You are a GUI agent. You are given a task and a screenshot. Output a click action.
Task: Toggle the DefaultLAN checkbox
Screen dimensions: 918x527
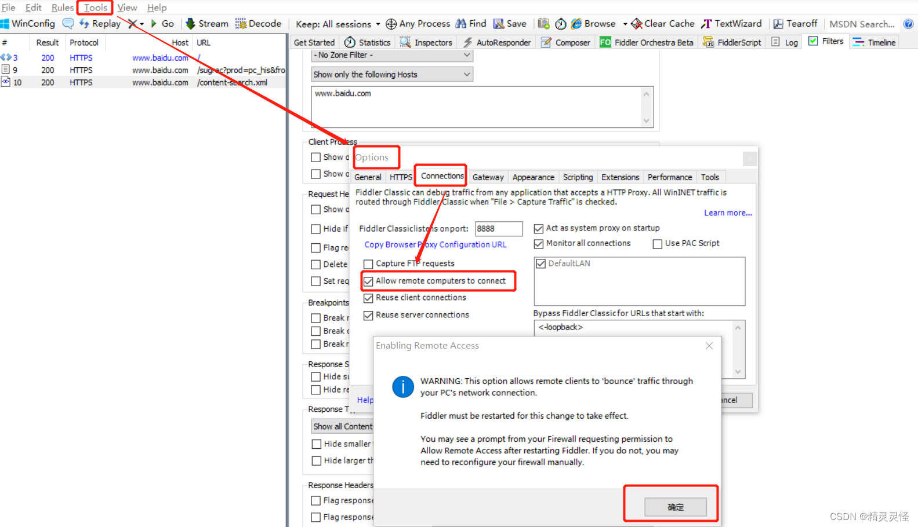pos(541,263)
